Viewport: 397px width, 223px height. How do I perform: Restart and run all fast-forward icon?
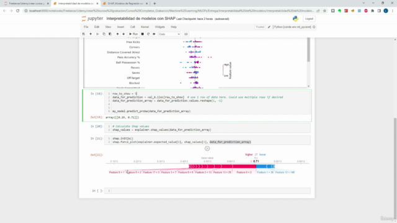154,34
